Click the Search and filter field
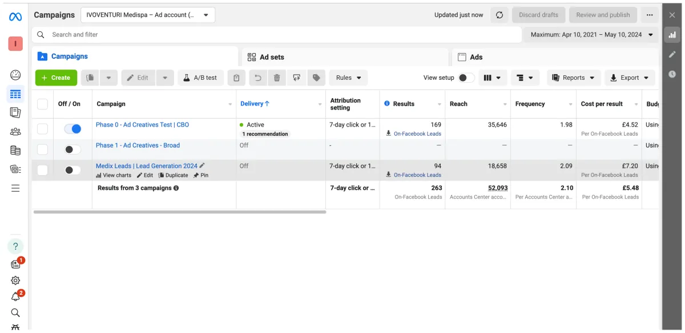 coord(277,35)
